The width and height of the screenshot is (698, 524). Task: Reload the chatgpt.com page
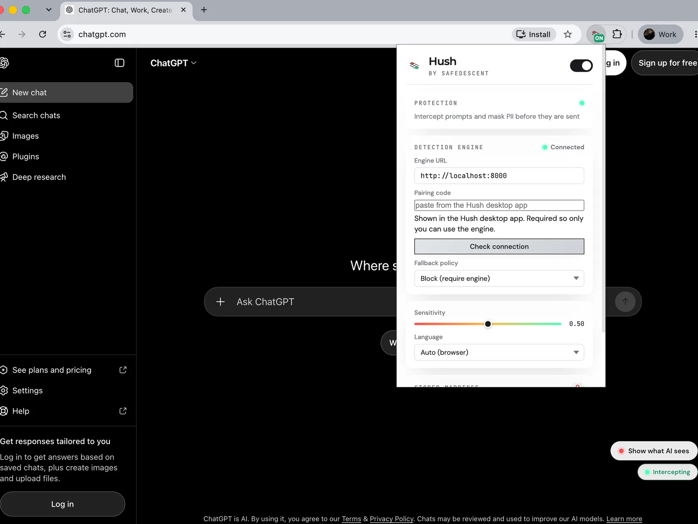pos(42,34)
